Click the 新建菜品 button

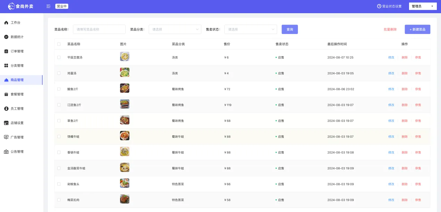click(x=417, y=29)
